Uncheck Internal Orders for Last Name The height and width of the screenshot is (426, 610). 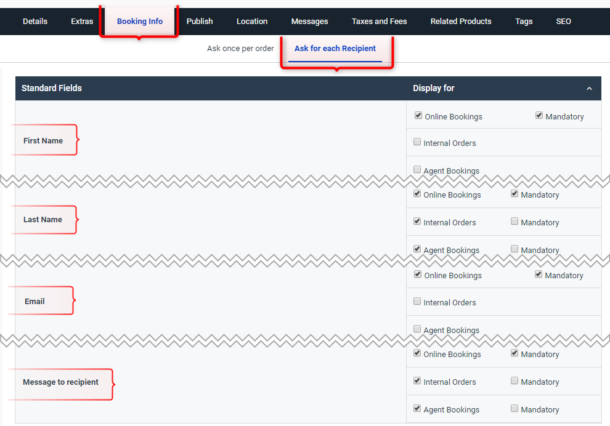pos(417,221)
